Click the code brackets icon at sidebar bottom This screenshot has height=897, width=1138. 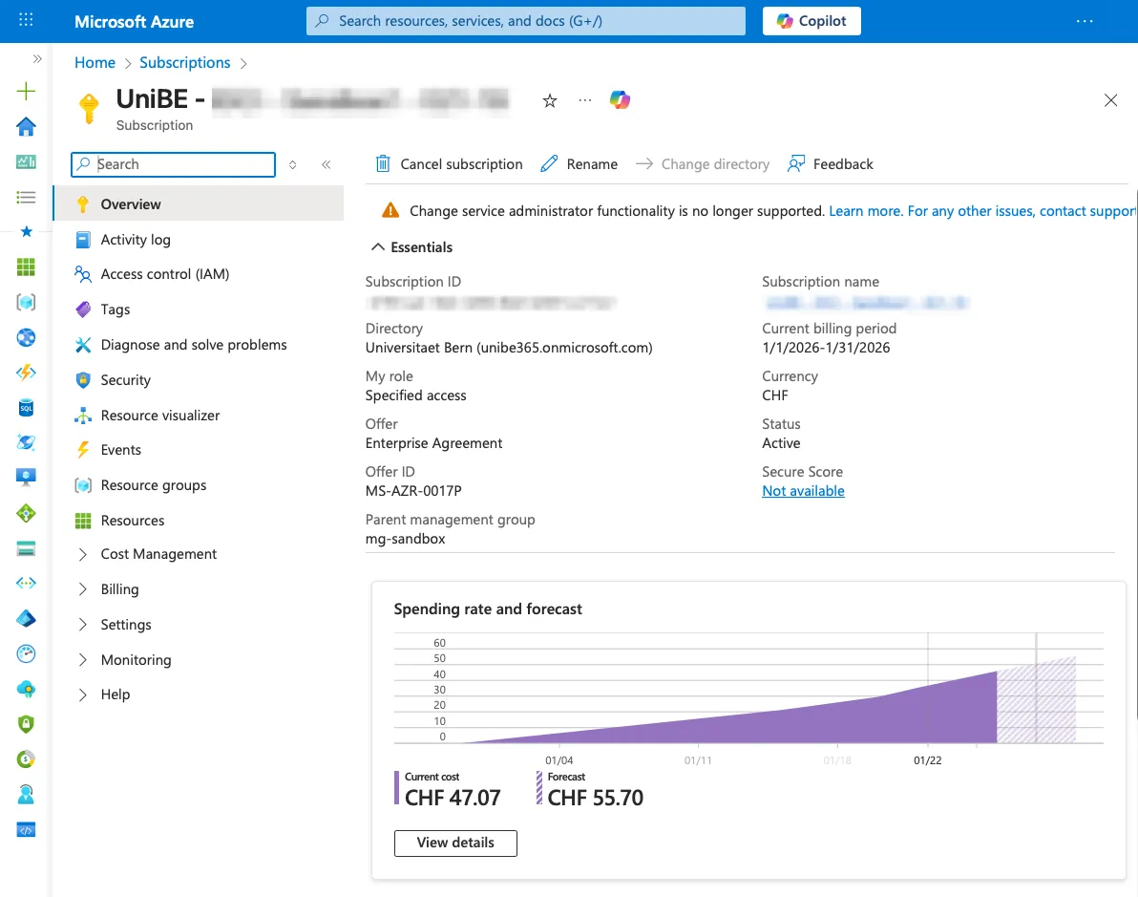click(26, 829)
